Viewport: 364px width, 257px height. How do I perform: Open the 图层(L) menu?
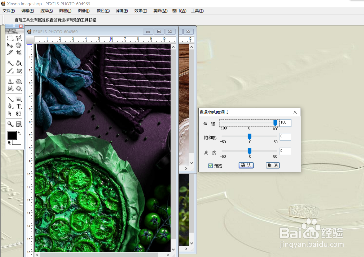coord(65,11)
